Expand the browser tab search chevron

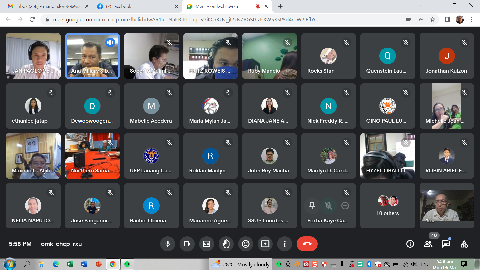[x=420, y=5]
